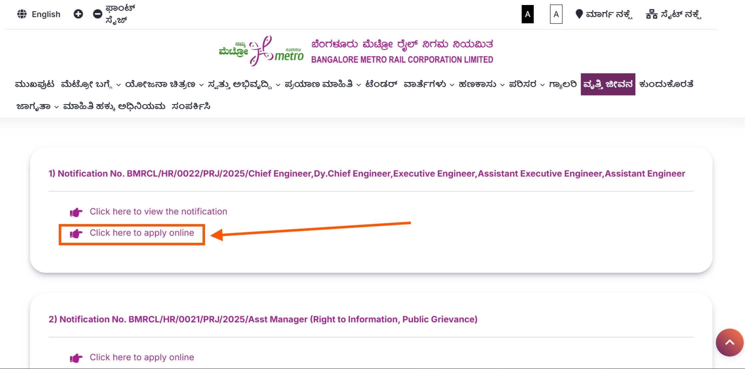This screenshot has width=745, height=369.
Task: Select the highlighted ವೃತ್ತಿ ಜೀವನ menu item
Action: pyautogui.click(x=608, y=84)
